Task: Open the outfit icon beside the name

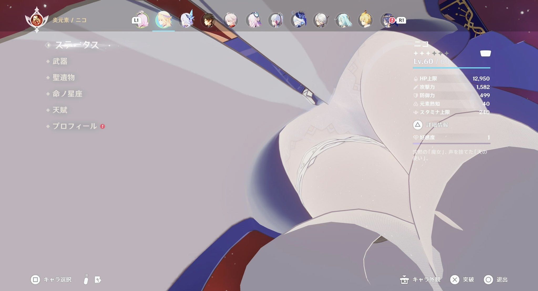Action: 485,53
